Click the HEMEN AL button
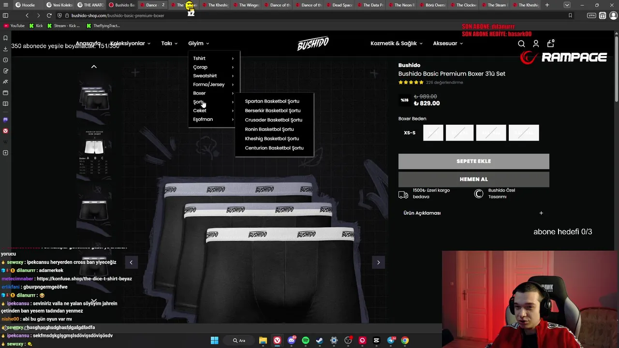This screenshot has height=348, width=619. pyautogui.click(x=473, y=179)
